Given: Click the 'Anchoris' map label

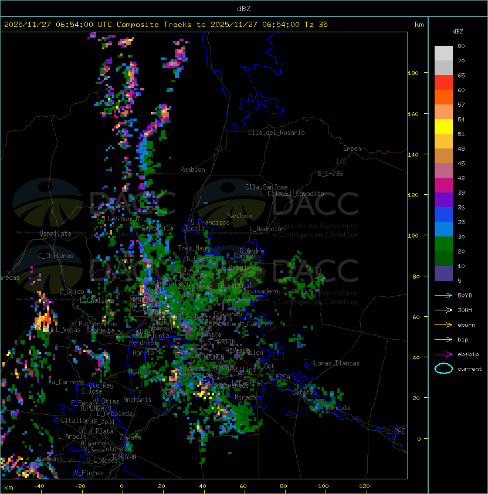Looking at the screenshot, I should coord(137,400).
